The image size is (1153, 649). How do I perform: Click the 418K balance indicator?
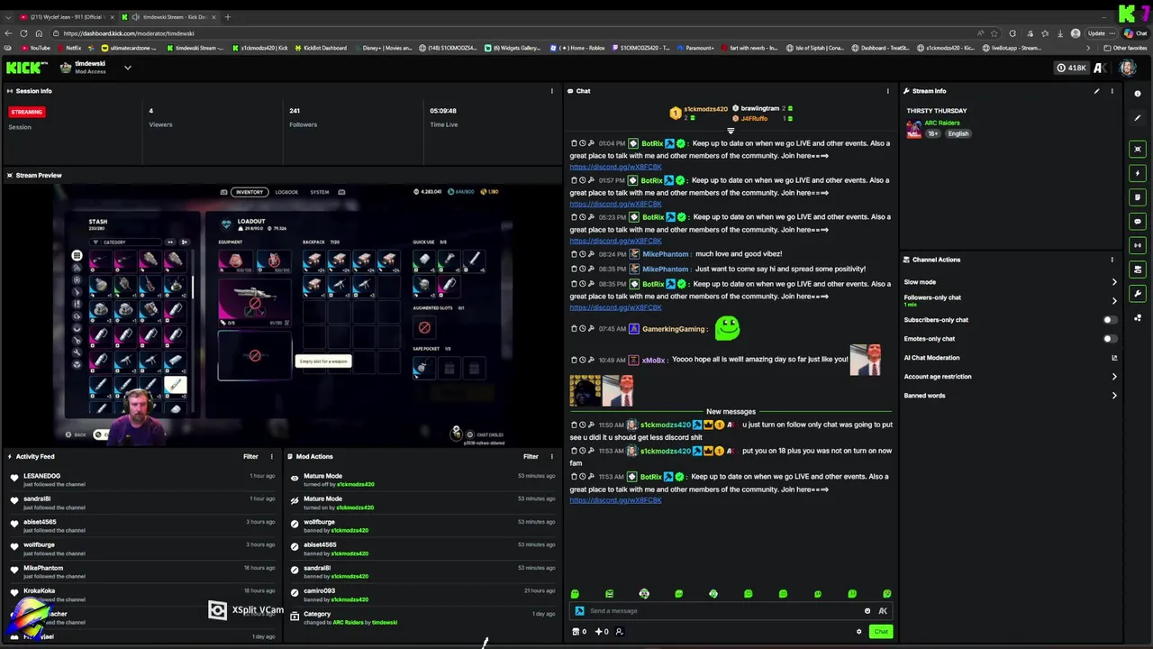(1071, 68)
